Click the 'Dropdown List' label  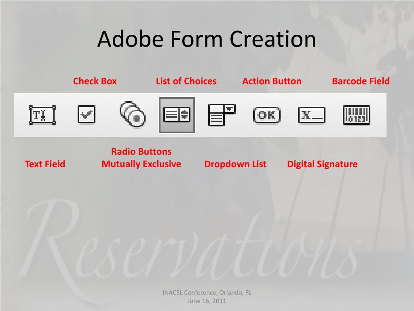click(235, 164)
